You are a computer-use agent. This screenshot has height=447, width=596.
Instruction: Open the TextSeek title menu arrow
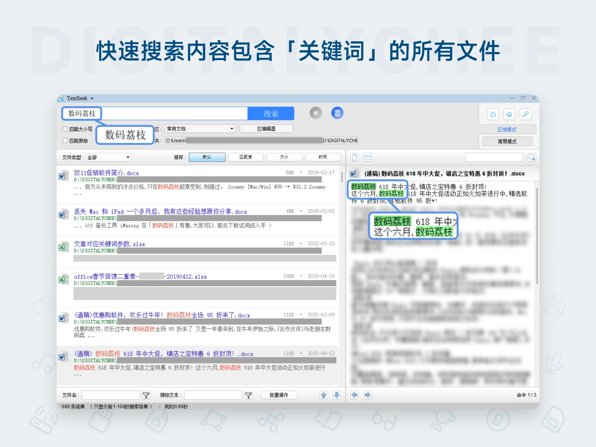(x=92, y=98)
